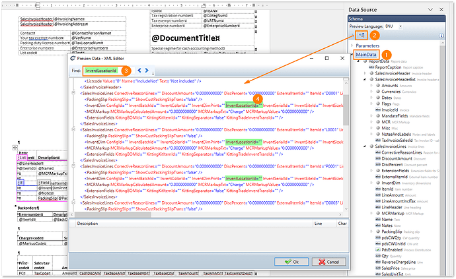The width and height of the screenshot is (456, 279).
Task: Select the MainData tree node
Action: [366, 55]
